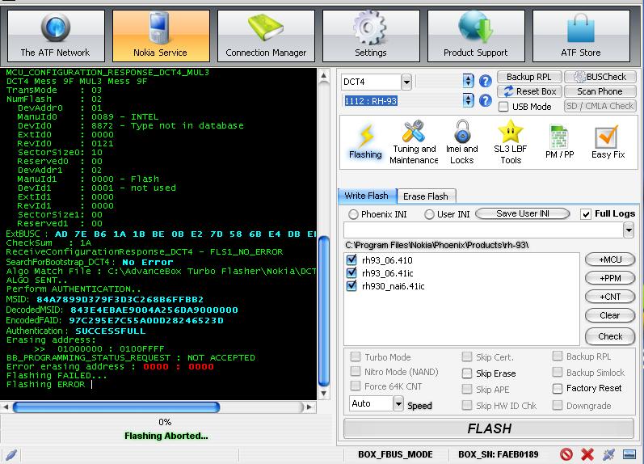Click stepper next to 1112 : RH-93 field

point(468,100)
